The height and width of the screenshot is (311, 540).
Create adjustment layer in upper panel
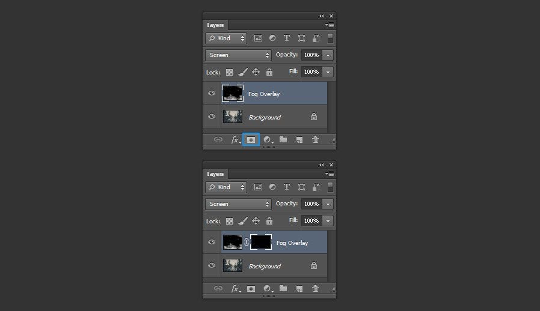click(268, 140)
